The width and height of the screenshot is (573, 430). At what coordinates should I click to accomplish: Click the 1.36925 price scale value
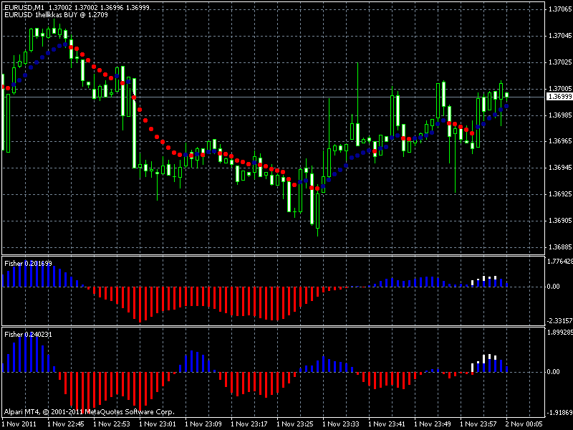(560, 194)
